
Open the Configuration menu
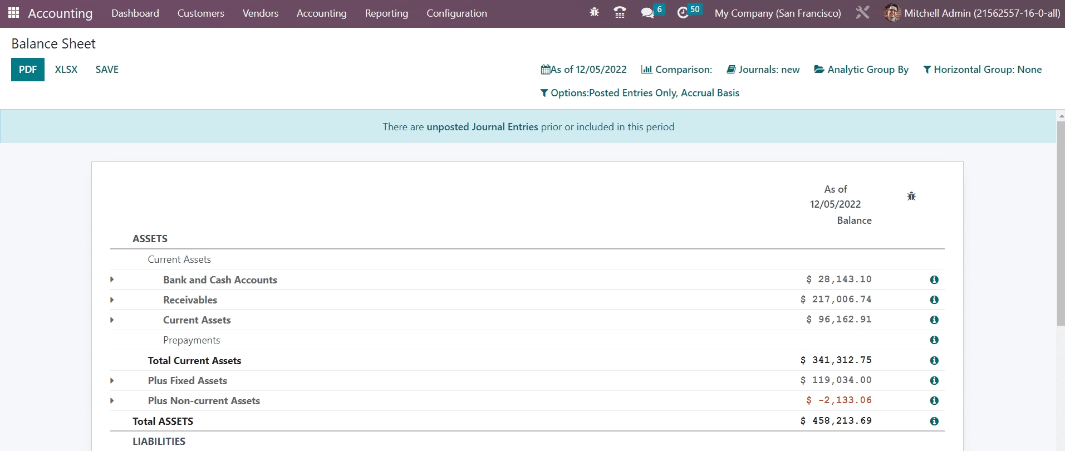(x=457, y=13)
